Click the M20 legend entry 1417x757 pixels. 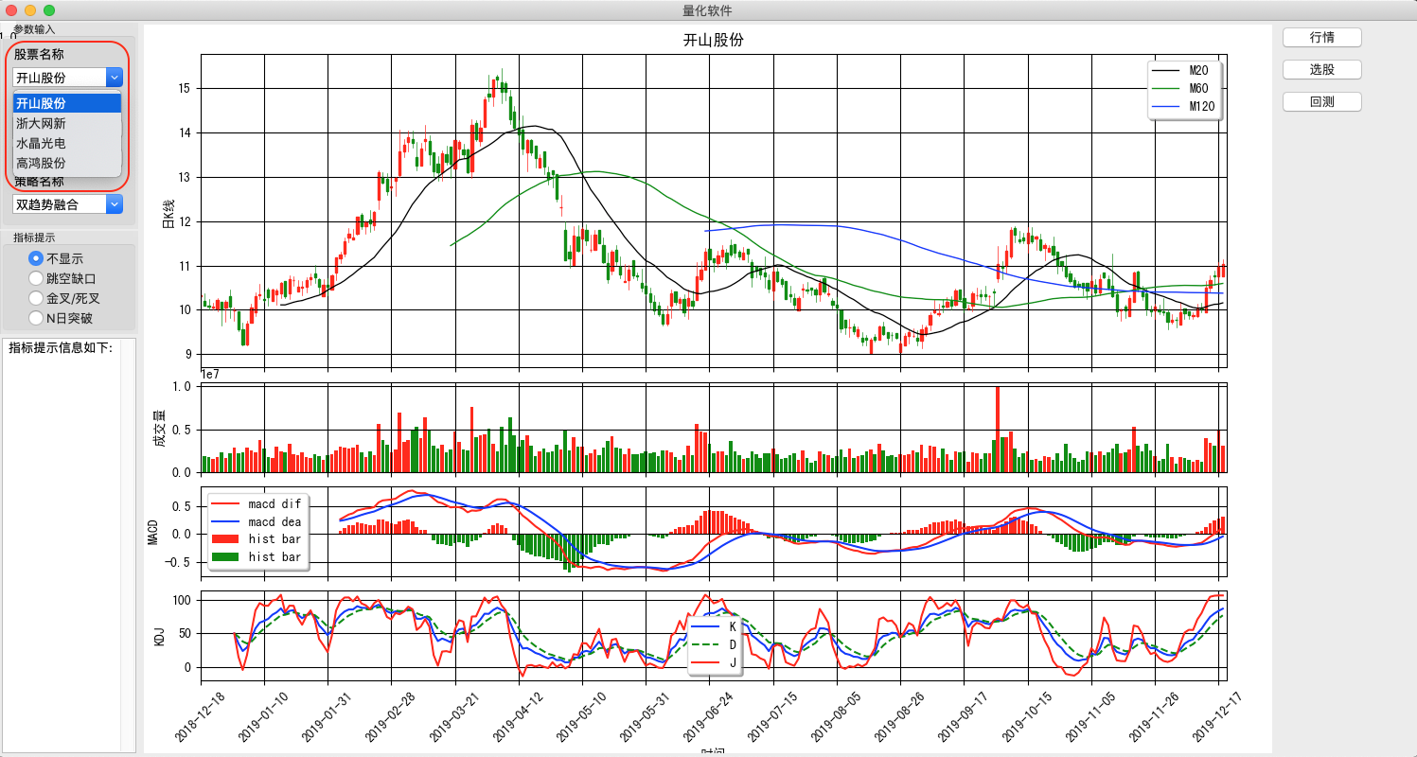[1183, 70]
